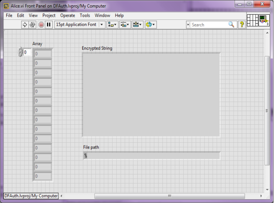This screenshot has width=274, height=203.
Task: Open the Align Objects tool
Action: [x=112, y=25]
